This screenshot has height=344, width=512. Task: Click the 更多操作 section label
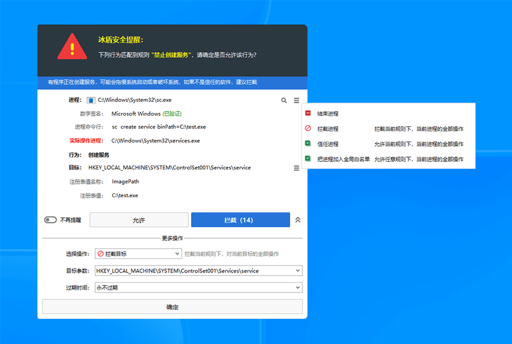point(172,238)
